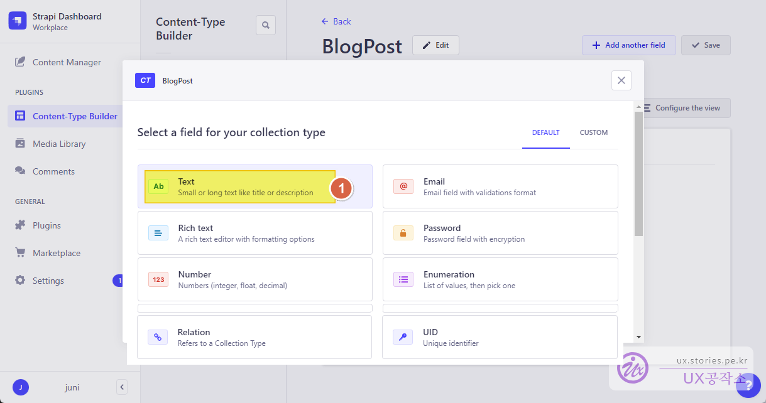Screen dimensions: 766x403
Task: Click the @ email field icon
Action: [x=403, y=186]
